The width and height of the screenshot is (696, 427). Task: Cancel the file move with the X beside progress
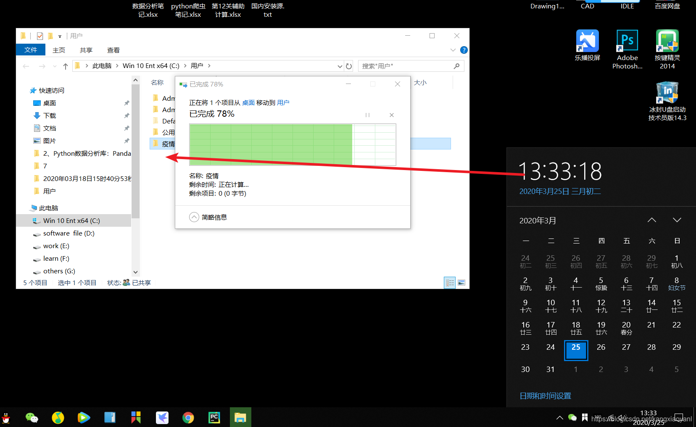(391, 115)
